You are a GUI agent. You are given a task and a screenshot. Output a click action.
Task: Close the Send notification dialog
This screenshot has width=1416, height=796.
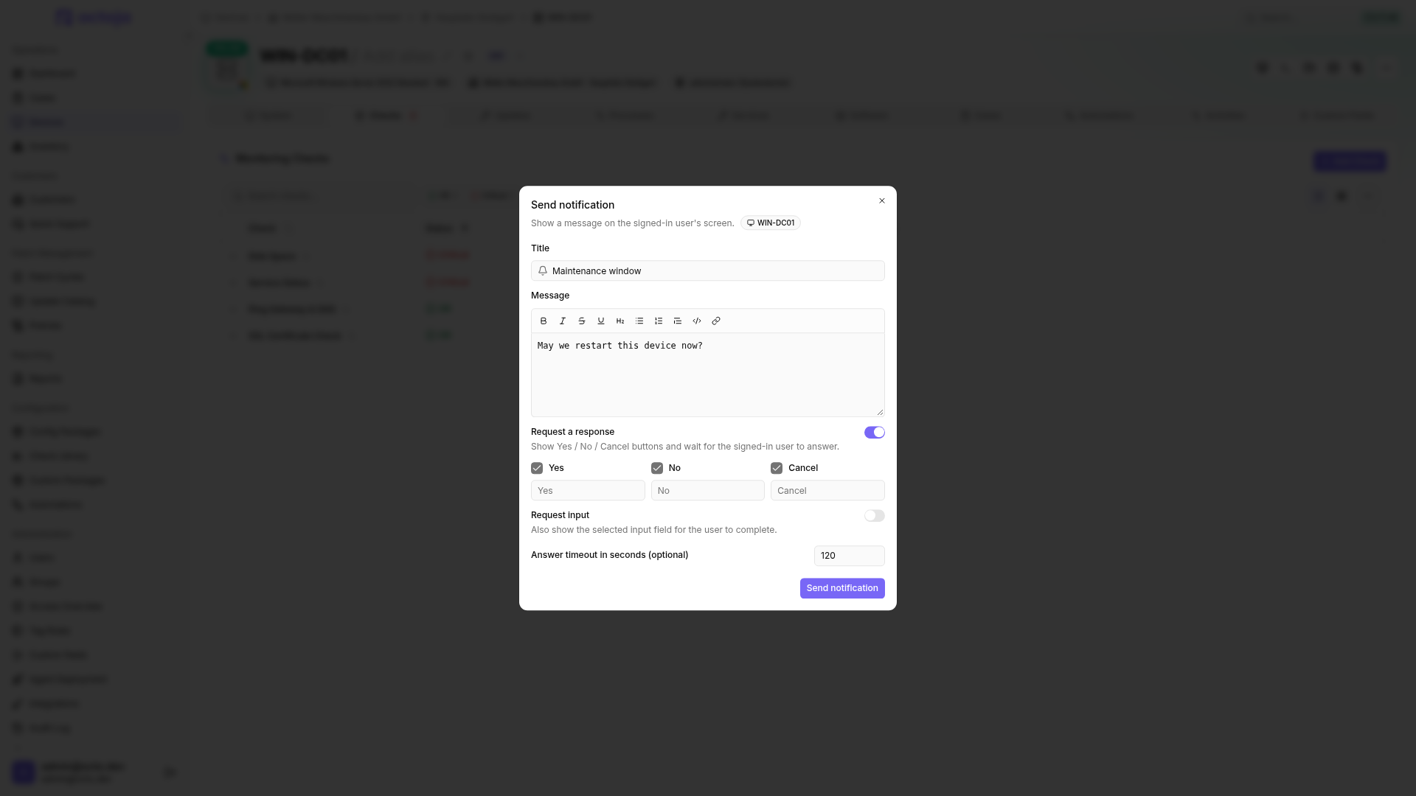882,200
